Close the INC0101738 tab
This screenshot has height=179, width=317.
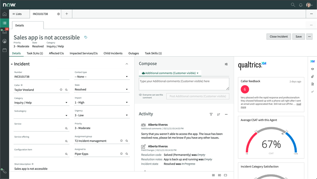[x=59, y=14]
